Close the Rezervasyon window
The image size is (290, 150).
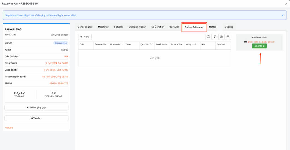click(286, 4)
